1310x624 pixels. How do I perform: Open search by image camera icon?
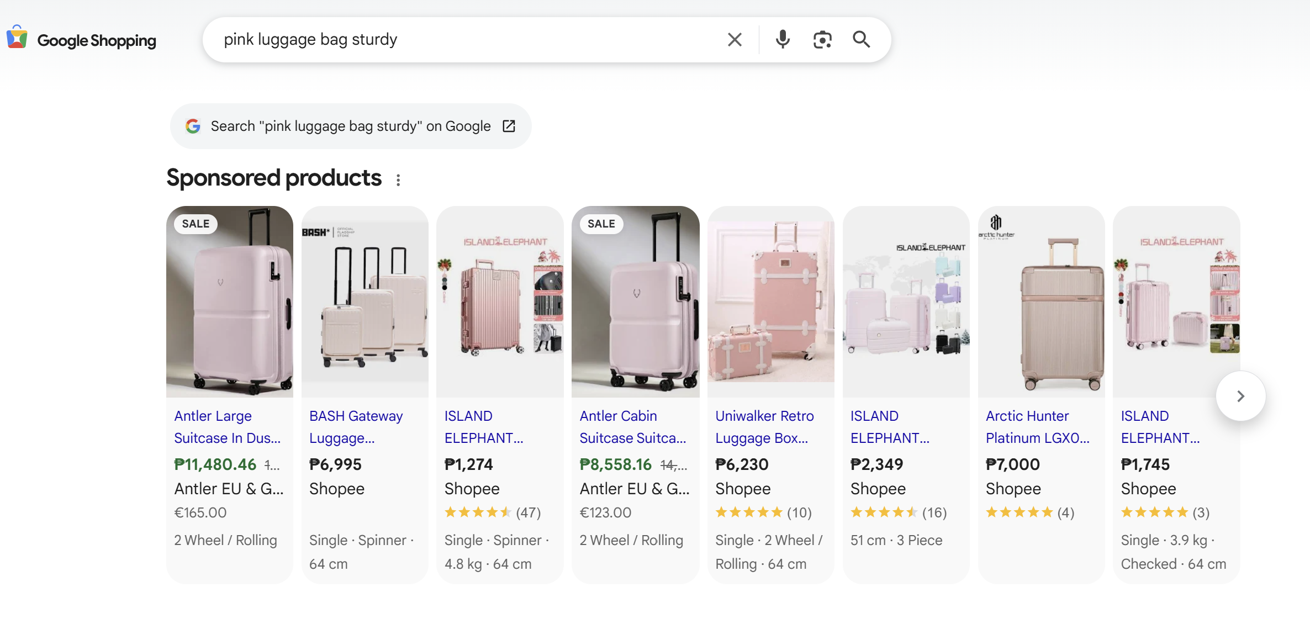(822, 40)
